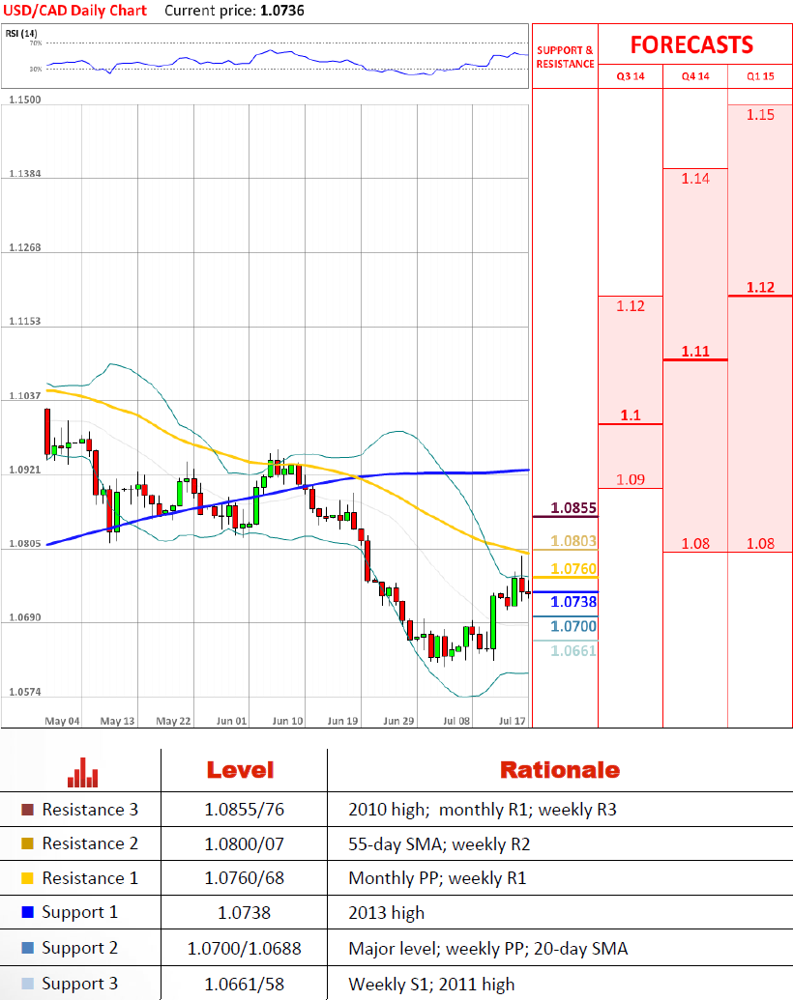Click the FORECASTS heading
The width and height of the screenshot is (793, 1000).
click(692, 44)
